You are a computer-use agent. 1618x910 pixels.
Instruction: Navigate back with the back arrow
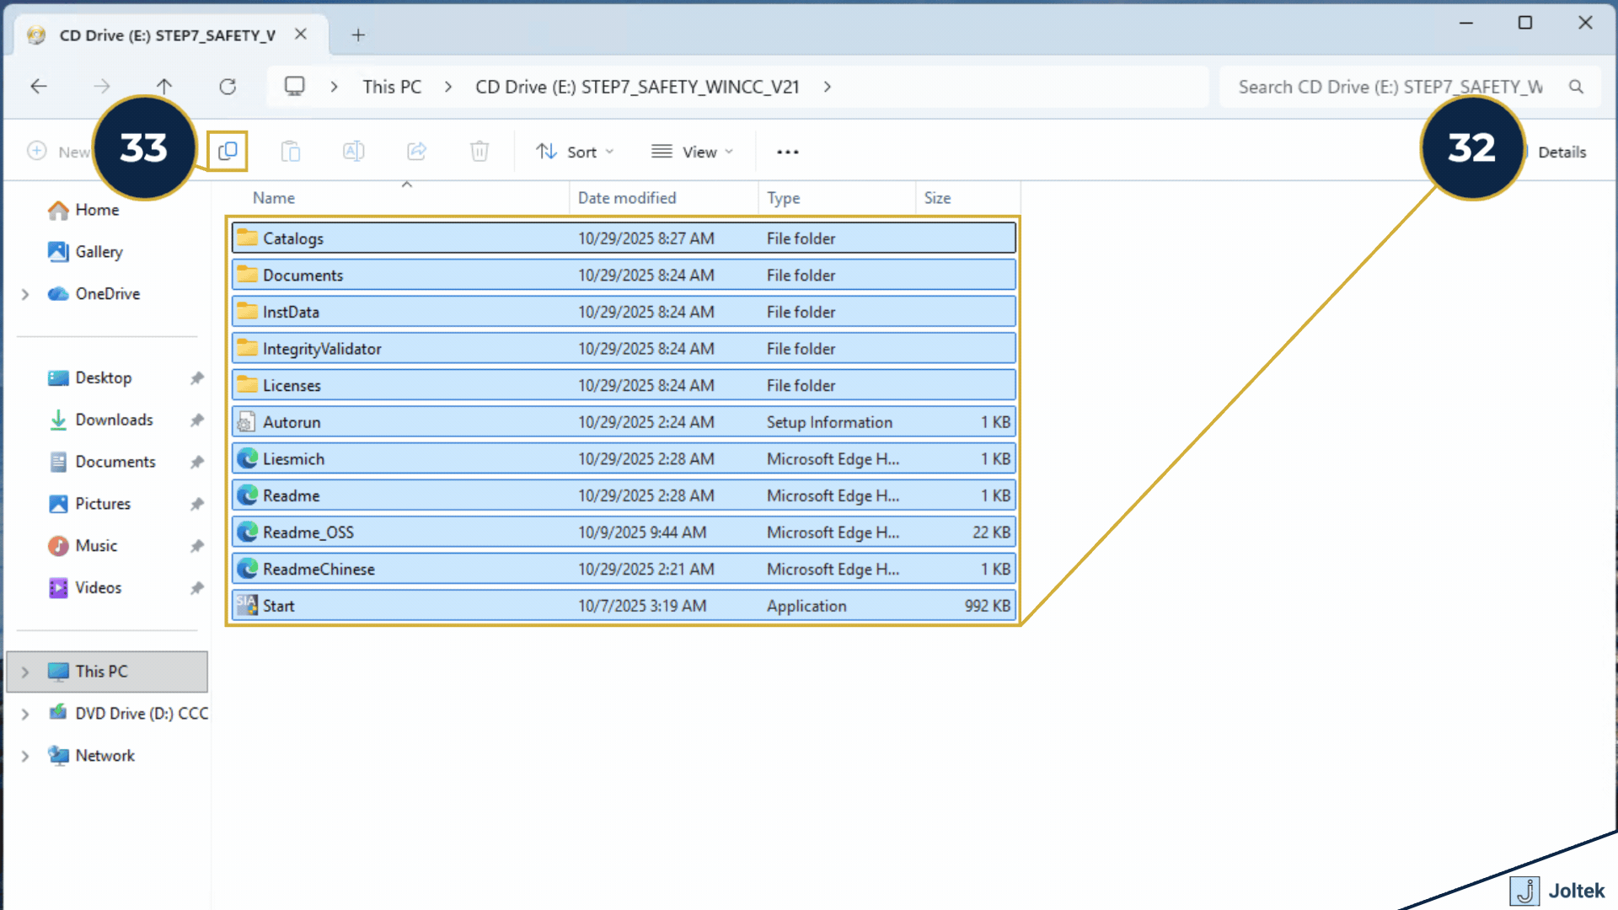[38, 86]
